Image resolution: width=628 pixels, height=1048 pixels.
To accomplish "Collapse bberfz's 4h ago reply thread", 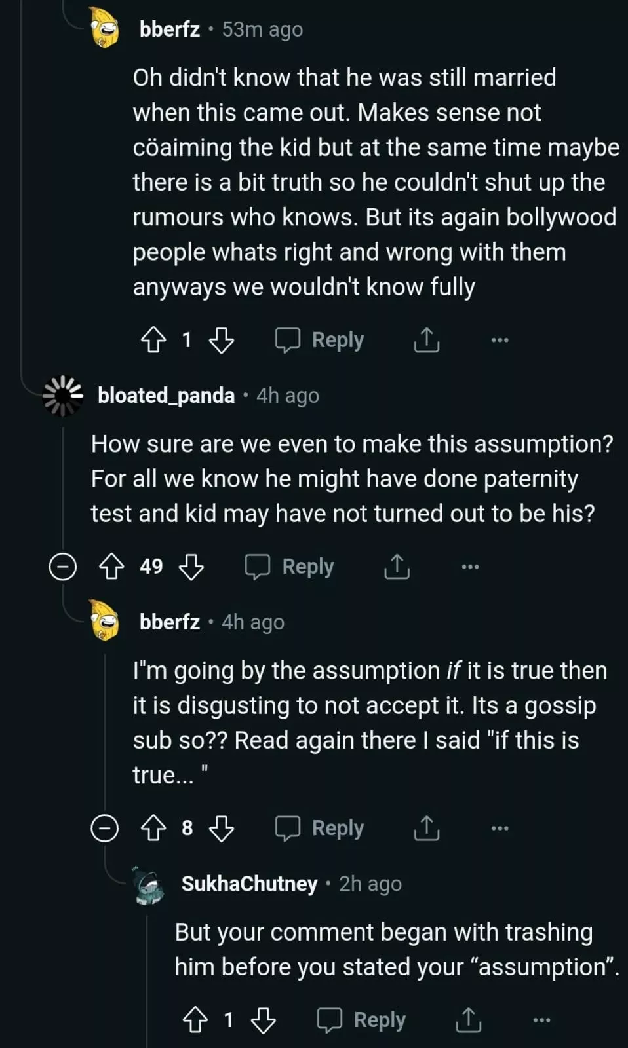I will tap(104, 829).
